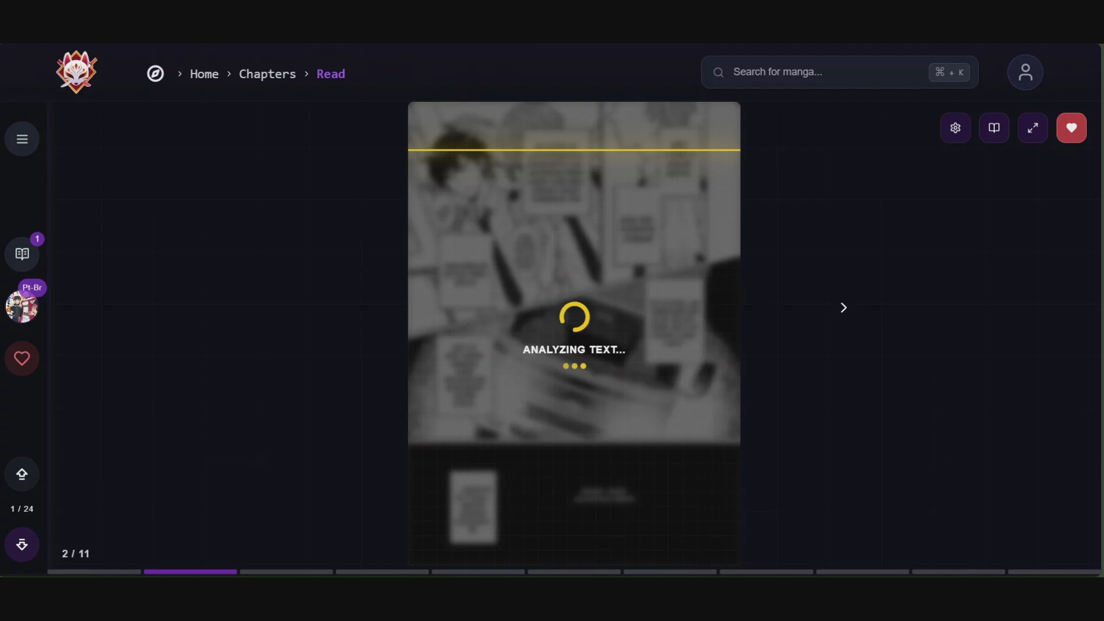Open the chapters book icon with badge
The image size is (1104, 621).
click(x=22, y=254)
